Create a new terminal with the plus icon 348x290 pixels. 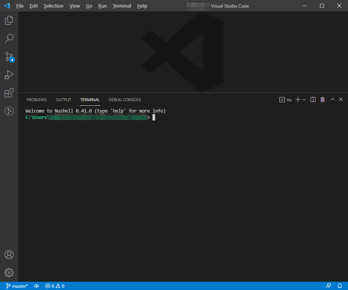[297, 99]
